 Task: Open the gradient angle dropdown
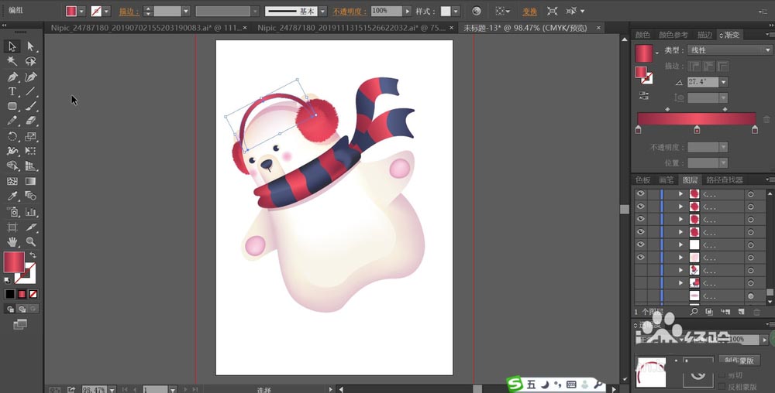(724, 82)
